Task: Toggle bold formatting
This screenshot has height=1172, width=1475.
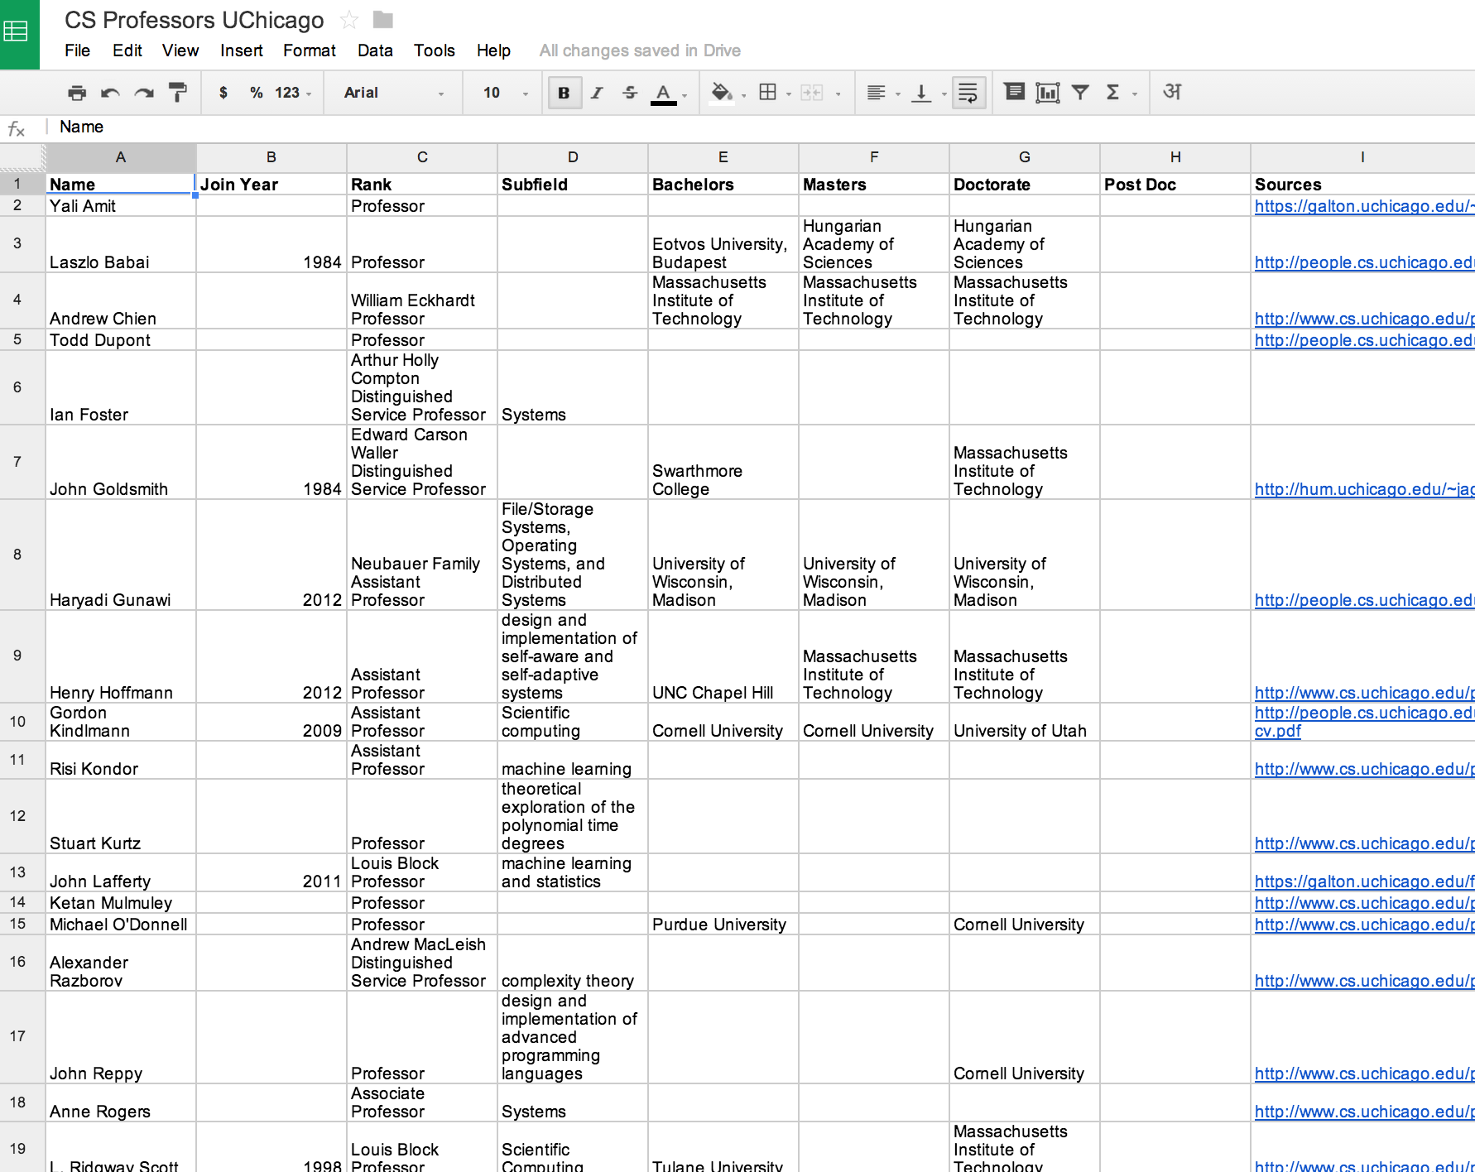Action: tap(564, 93)
